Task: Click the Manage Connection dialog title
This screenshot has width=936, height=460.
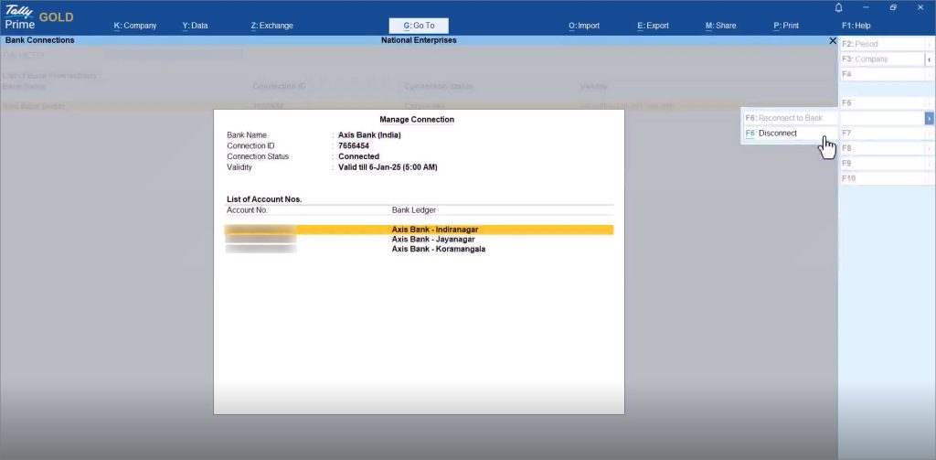Action: pos(417,120)
